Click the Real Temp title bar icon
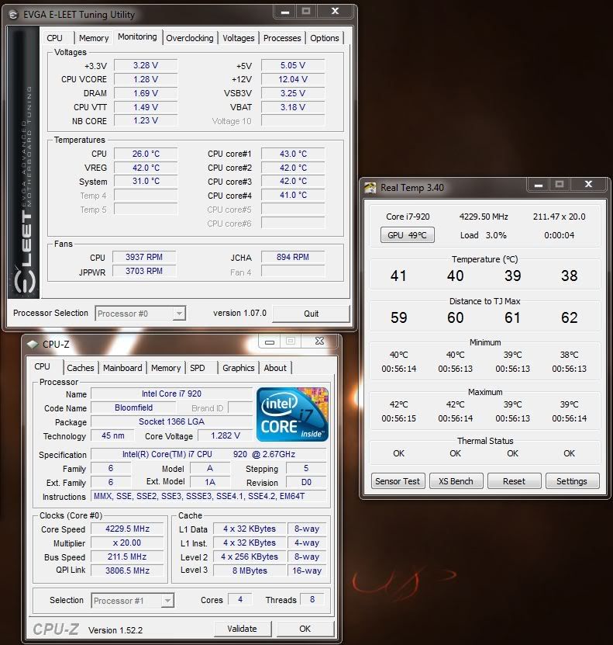The height and width of the screenshot is (645, 613). [x=370, y=188]
